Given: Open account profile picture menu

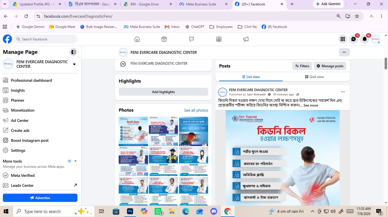Looking at the screenshot, I should (x=375, y=39).
